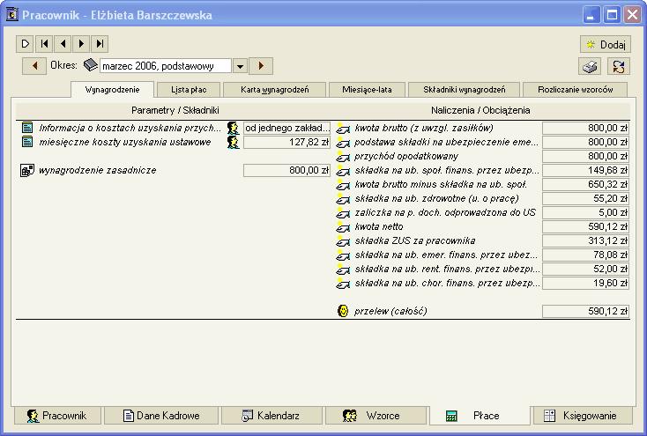Switch to the Lista płac tab
This screenshot has width=647, height=436.
pos(189,90)
